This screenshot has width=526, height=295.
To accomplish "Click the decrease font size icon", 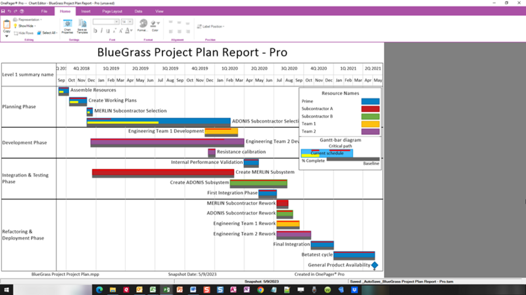I will (x=114, y=31).
